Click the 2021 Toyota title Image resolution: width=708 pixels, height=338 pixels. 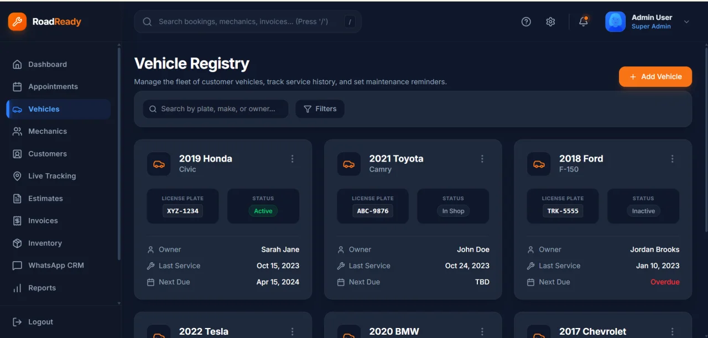397,159
